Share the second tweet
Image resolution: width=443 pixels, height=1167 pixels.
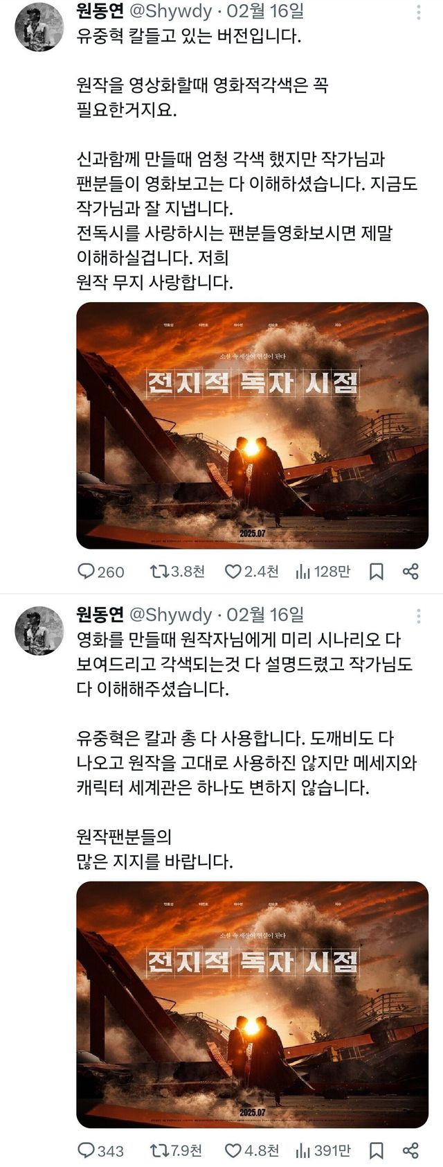point(410,1150)
